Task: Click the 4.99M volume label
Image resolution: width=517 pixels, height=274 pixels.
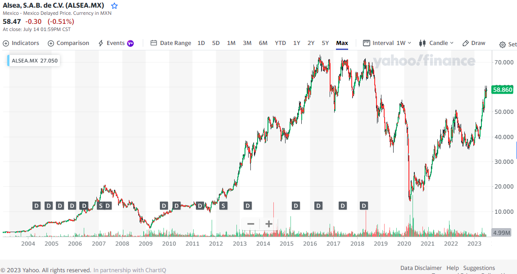Action: tap(502, 233)
